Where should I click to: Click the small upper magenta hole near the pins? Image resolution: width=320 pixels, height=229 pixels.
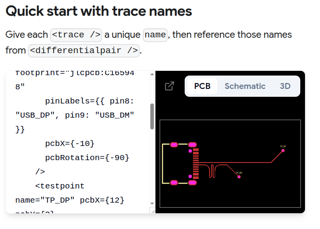point(190,151)
